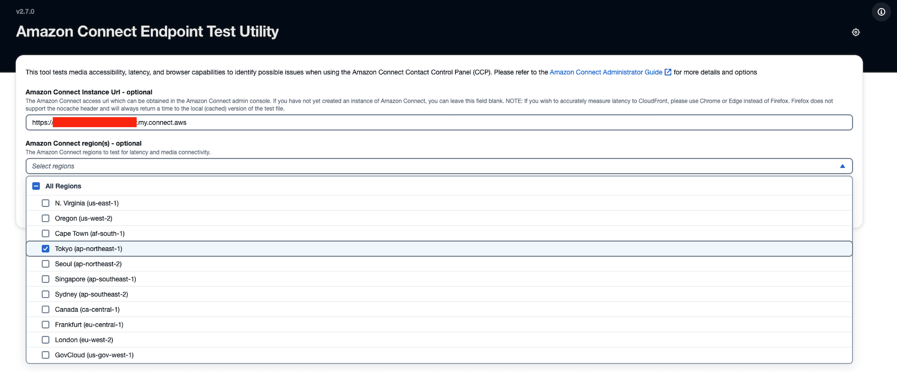Click the Amazon Connect region(s) heading

pyautogui.click(x=83, y=143)
